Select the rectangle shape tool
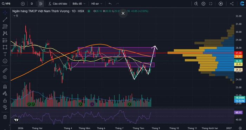Screen dimensions: 246x130 coord(5,47)
